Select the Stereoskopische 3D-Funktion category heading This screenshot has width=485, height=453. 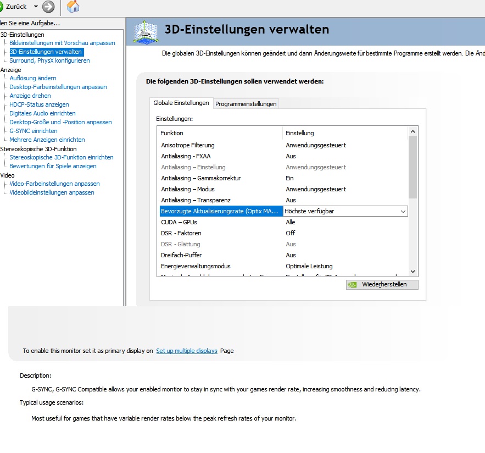click(x=38, y=149)
